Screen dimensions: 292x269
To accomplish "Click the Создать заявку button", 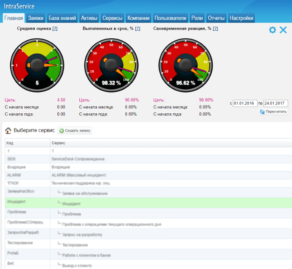I will (74, 131).
